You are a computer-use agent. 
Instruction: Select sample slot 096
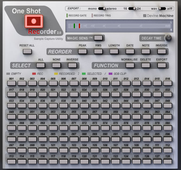point(168,139)
